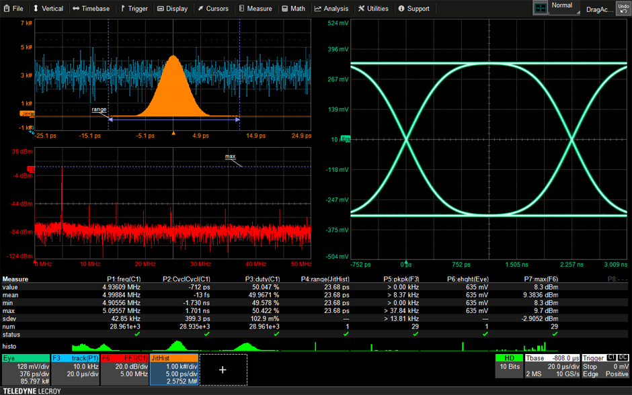Click the orange JitHist trace label marker
The image size is (632, 395).
27,114
